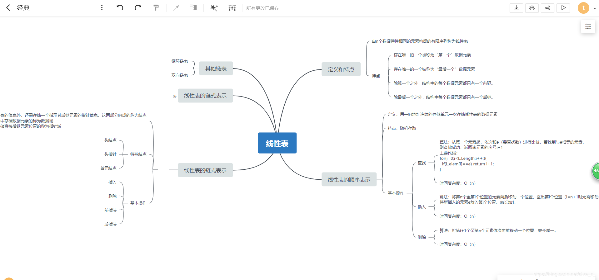Open the mind map structure icon
Screen dimensions: 599x280
[232, 8]
